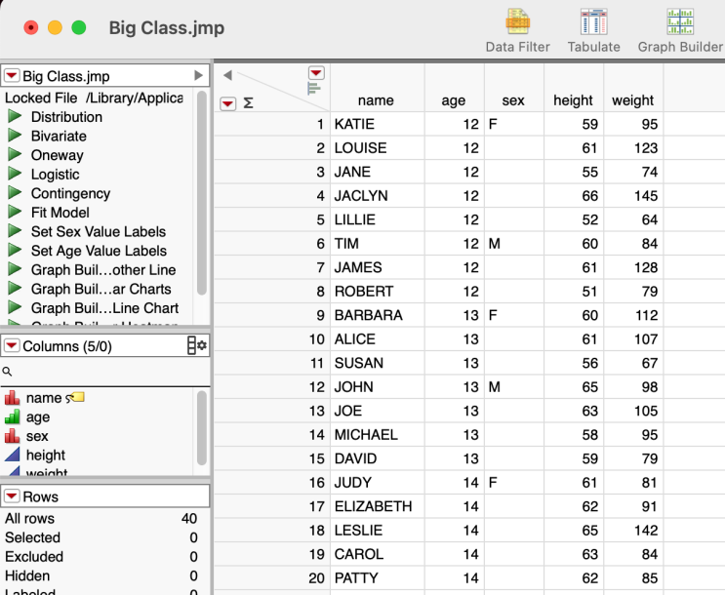Open rows red triangle in table corner

227,103
